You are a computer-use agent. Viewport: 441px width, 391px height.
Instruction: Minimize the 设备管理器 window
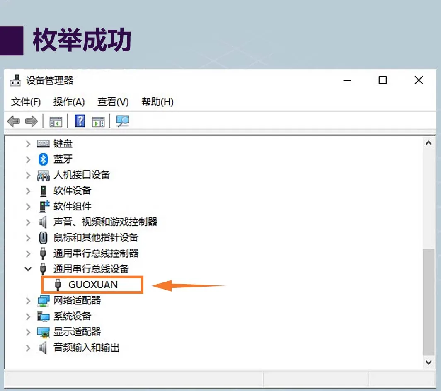(x=347, y=80)
